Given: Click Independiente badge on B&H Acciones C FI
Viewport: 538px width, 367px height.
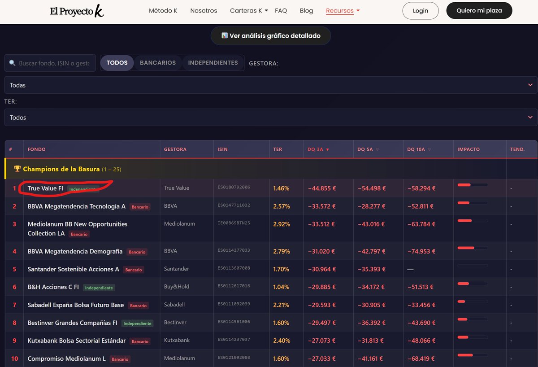Looking at the screenshot, I should point(99,288).
